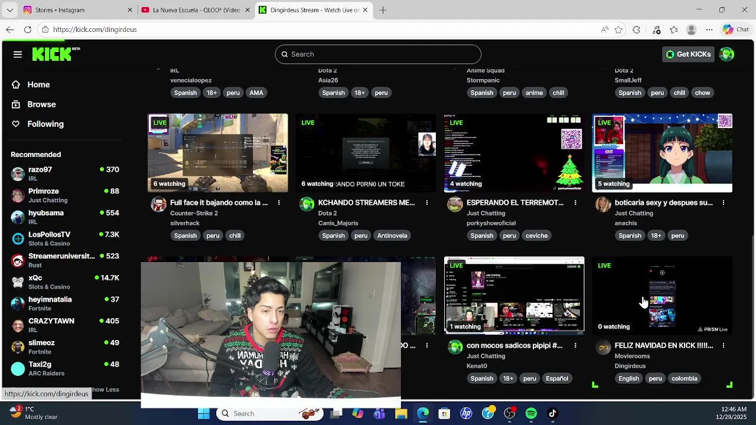This screenshot has width=756, height=425.
Task: Open options menu for silverhack stream card
Action: click(279, 202)
